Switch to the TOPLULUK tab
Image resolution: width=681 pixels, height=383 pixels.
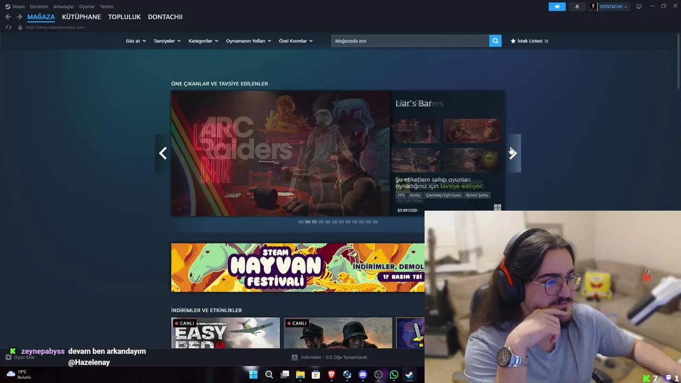[124, 17]
